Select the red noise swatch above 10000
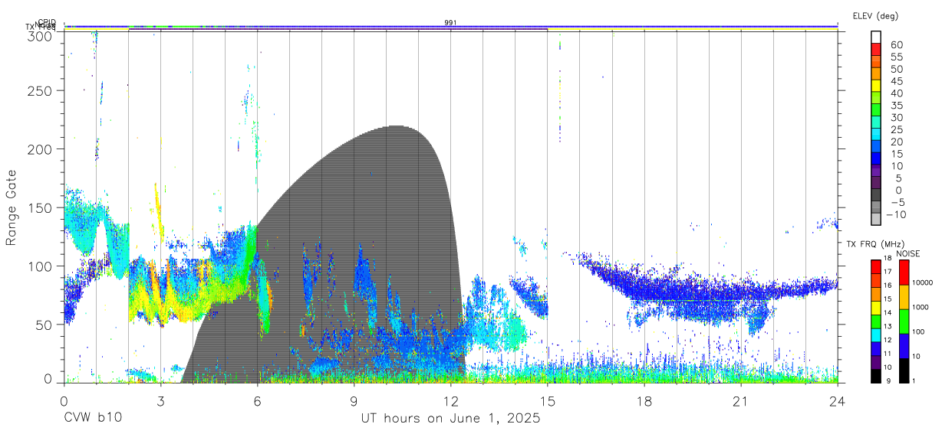This screenshot has height=434, width=942. point(904,272)
